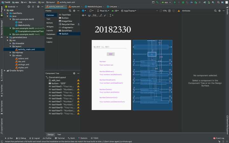Image resolution: width=229 pixels, height=143 pixels.
Task: Open the Project view target icon
Action: coord(29,7)
